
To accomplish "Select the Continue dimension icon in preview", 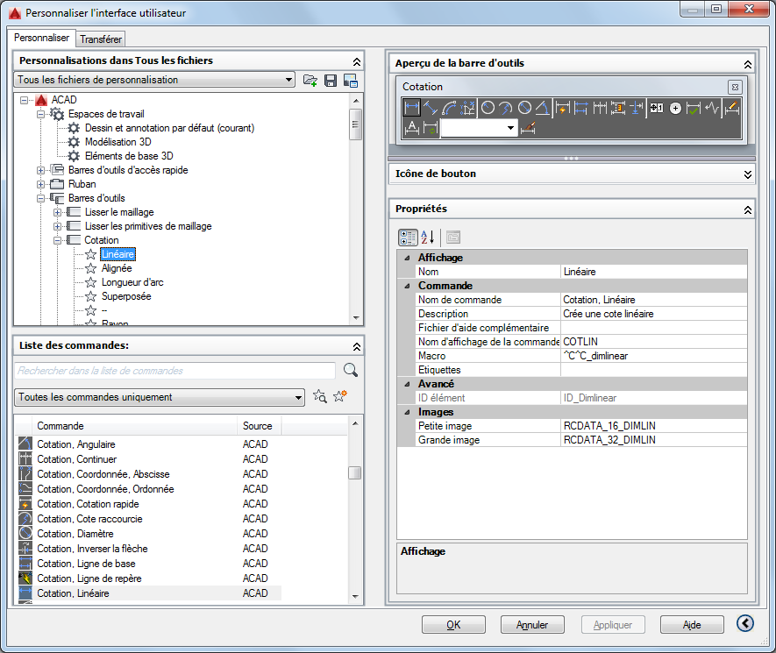I will click(x=600, y=107).
